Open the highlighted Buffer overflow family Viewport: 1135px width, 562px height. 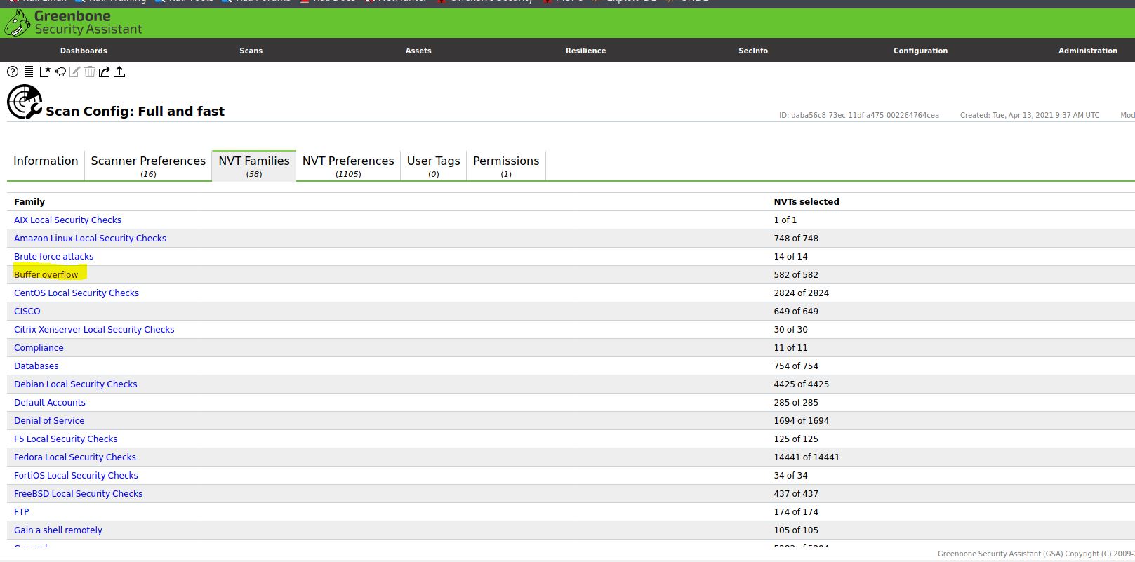[46, 275]
